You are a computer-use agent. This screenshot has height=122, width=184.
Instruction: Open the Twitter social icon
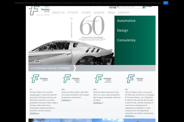[x=111, y=7]
